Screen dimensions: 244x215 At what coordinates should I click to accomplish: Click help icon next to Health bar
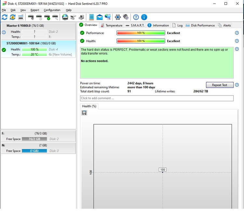[x=237, y=41]
